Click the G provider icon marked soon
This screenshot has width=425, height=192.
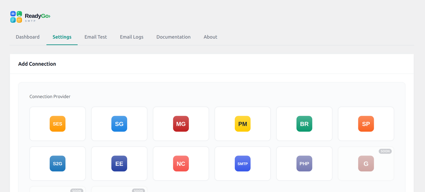pyautogui.click(x=366, y=163)
